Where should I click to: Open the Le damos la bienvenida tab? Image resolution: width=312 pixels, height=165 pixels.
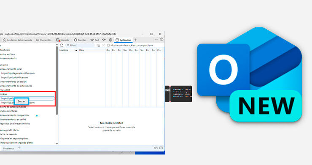click(x=17, y=40)
